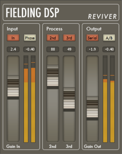The width and height of the screenshot is (122, 154).
Task: Click the left input level meter
Action: 26,99
